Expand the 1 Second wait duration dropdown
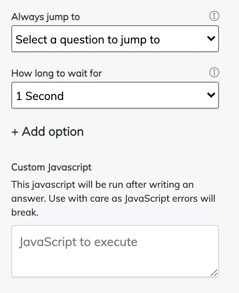 tap(115, 95)
